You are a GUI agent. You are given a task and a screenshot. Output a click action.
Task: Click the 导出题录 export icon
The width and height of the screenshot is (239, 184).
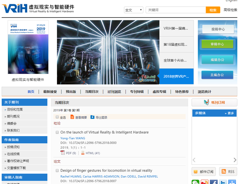coord(93,117)
